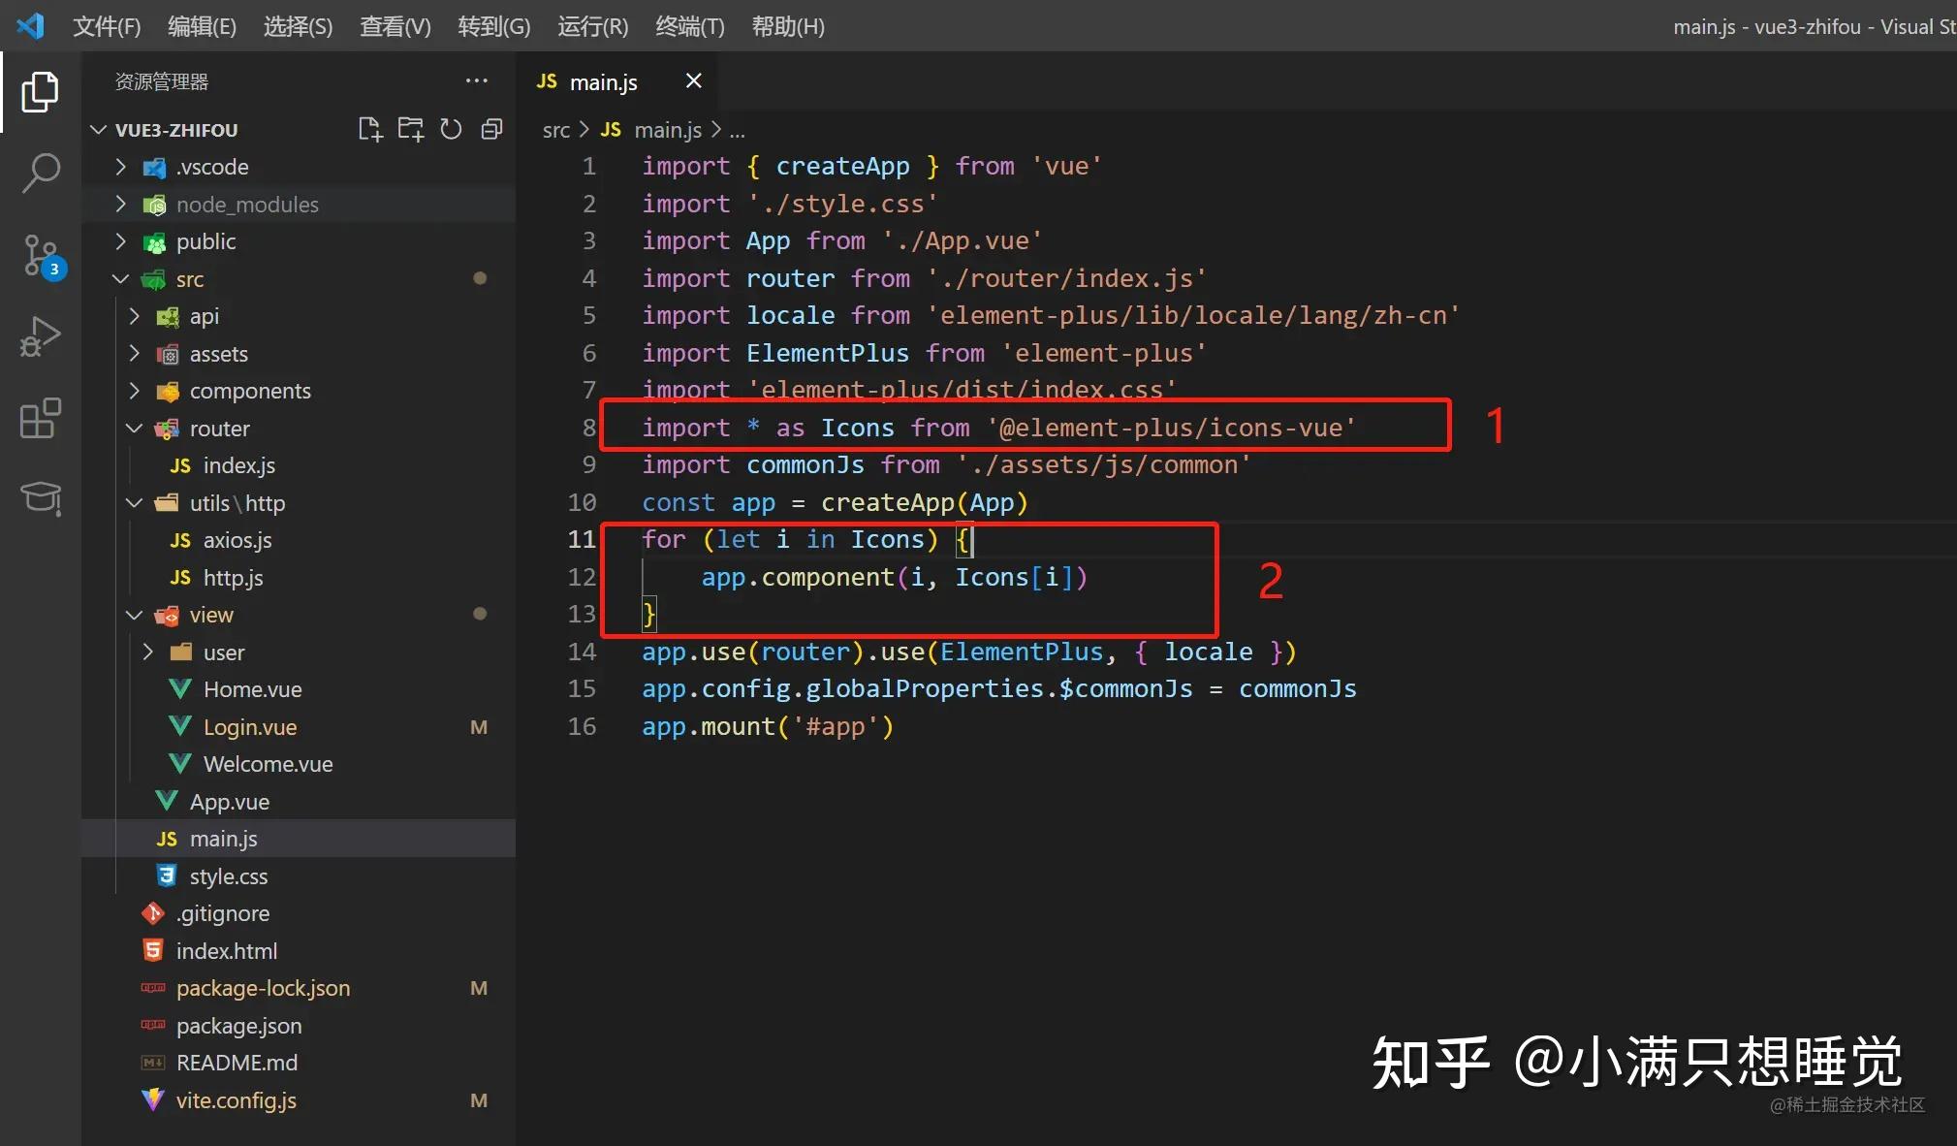Click the README.md markdown icon
The height and width of the screenshot is (1146, 1957).
click(x=153, y=1063)
